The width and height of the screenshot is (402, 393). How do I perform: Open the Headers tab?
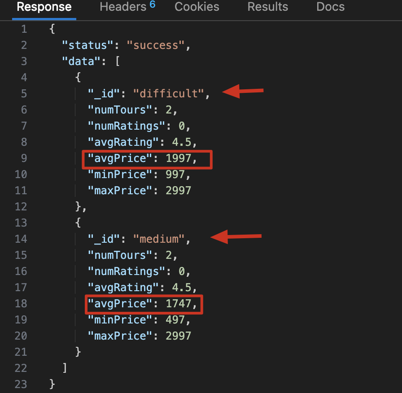[x=123, y=7]
